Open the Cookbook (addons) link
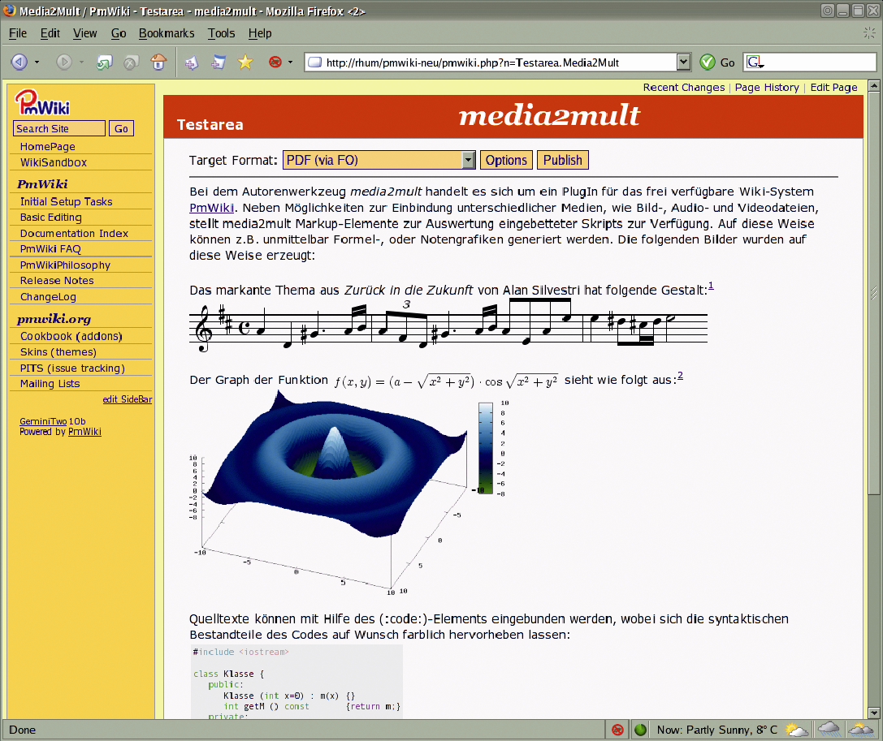Screen dimensions: 883x741 pyautogui.click(x=71, y=336)
